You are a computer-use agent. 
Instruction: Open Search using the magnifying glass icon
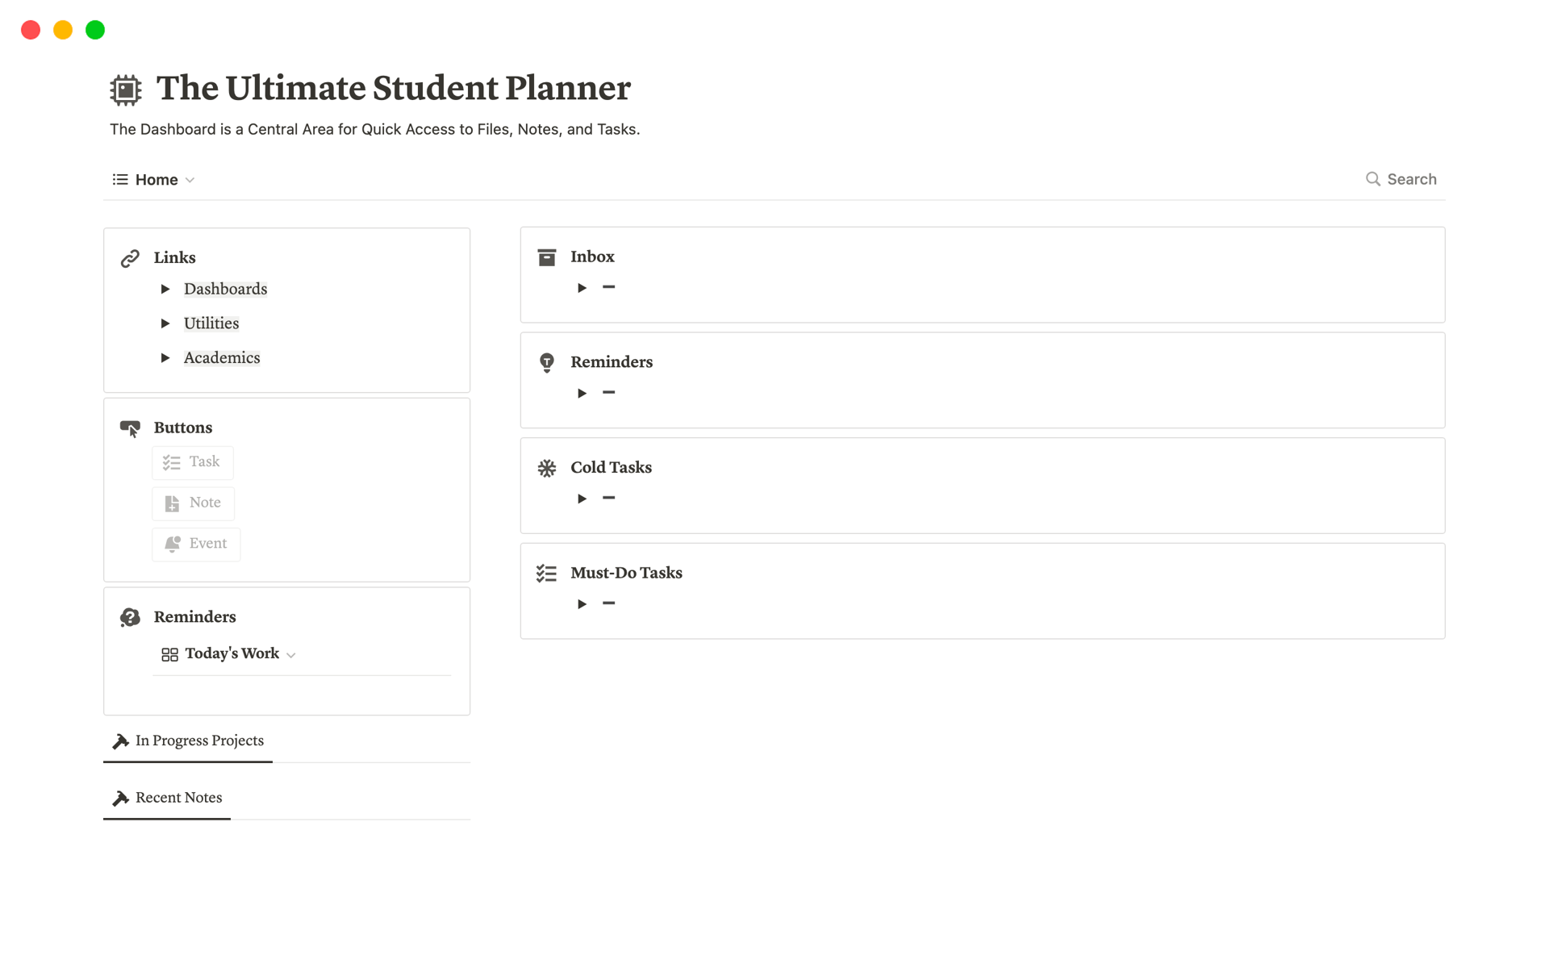point(1372,179)
